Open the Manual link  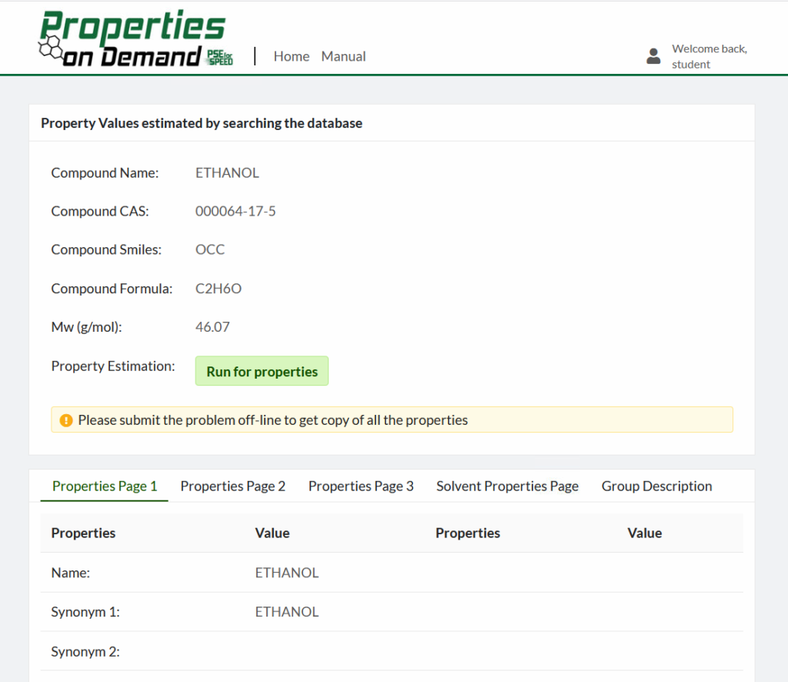coord(344,56)
